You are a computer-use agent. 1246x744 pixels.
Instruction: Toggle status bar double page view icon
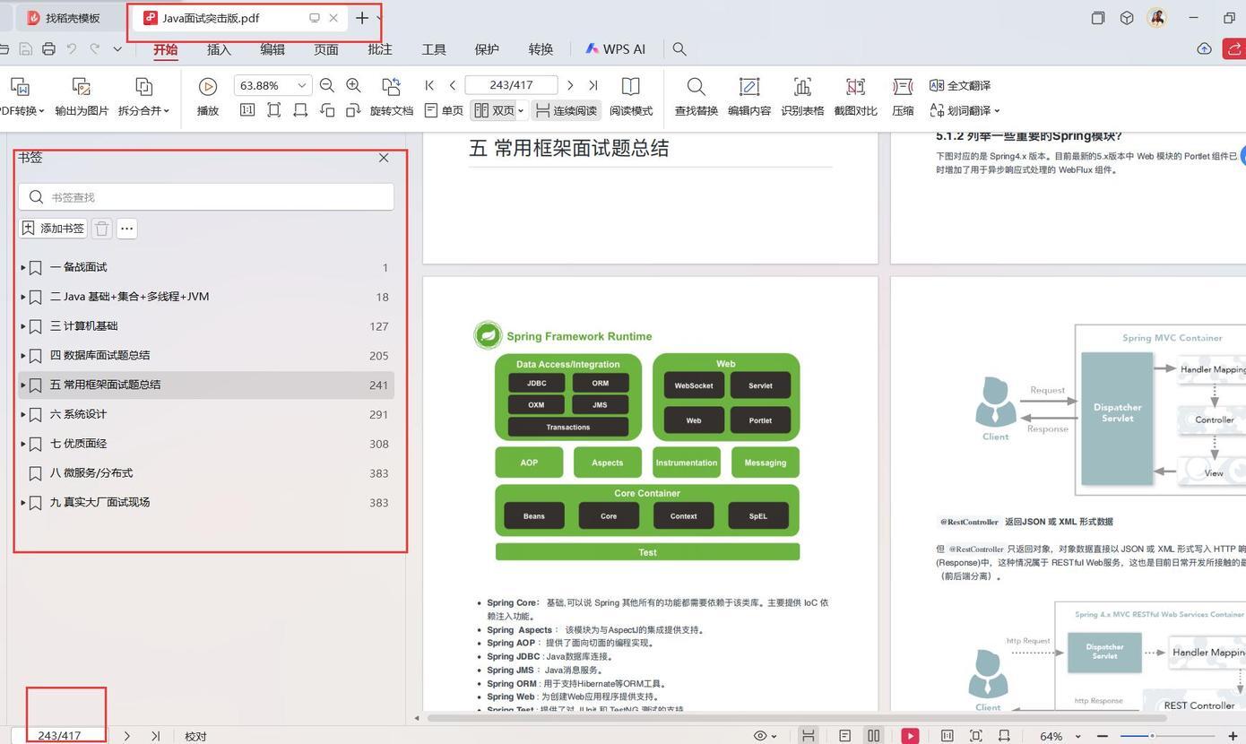(x=873, y=736)
